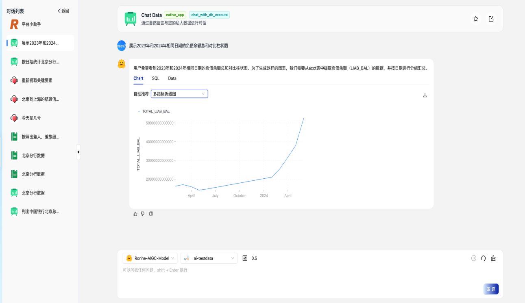
Task: Switch to the Data tab
Action: (172, 78)
